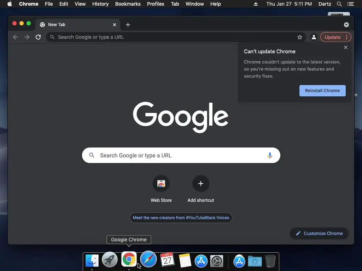Open the Help menu
This screenshot has height=271, width=362.
coord(215,4)
